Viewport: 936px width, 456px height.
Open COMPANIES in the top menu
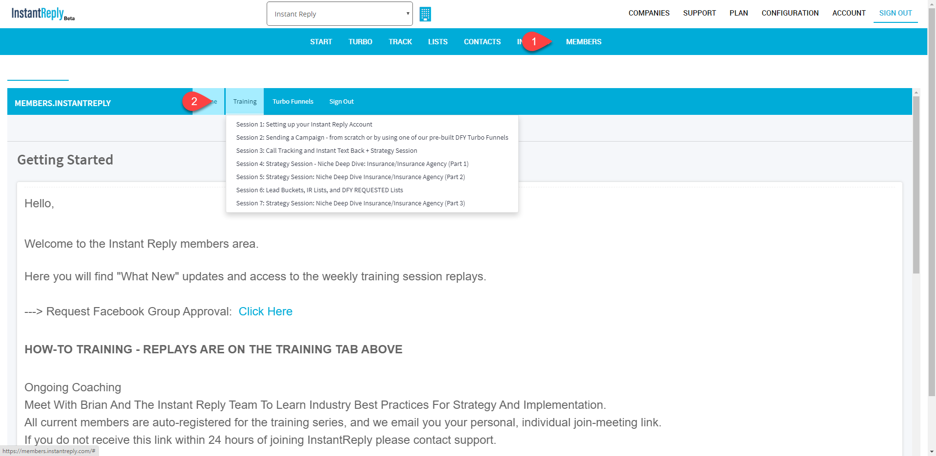(x=649, y=13)
